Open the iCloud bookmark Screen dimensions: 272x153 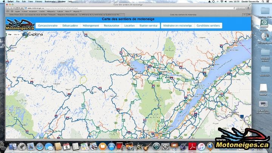[25, 11]
